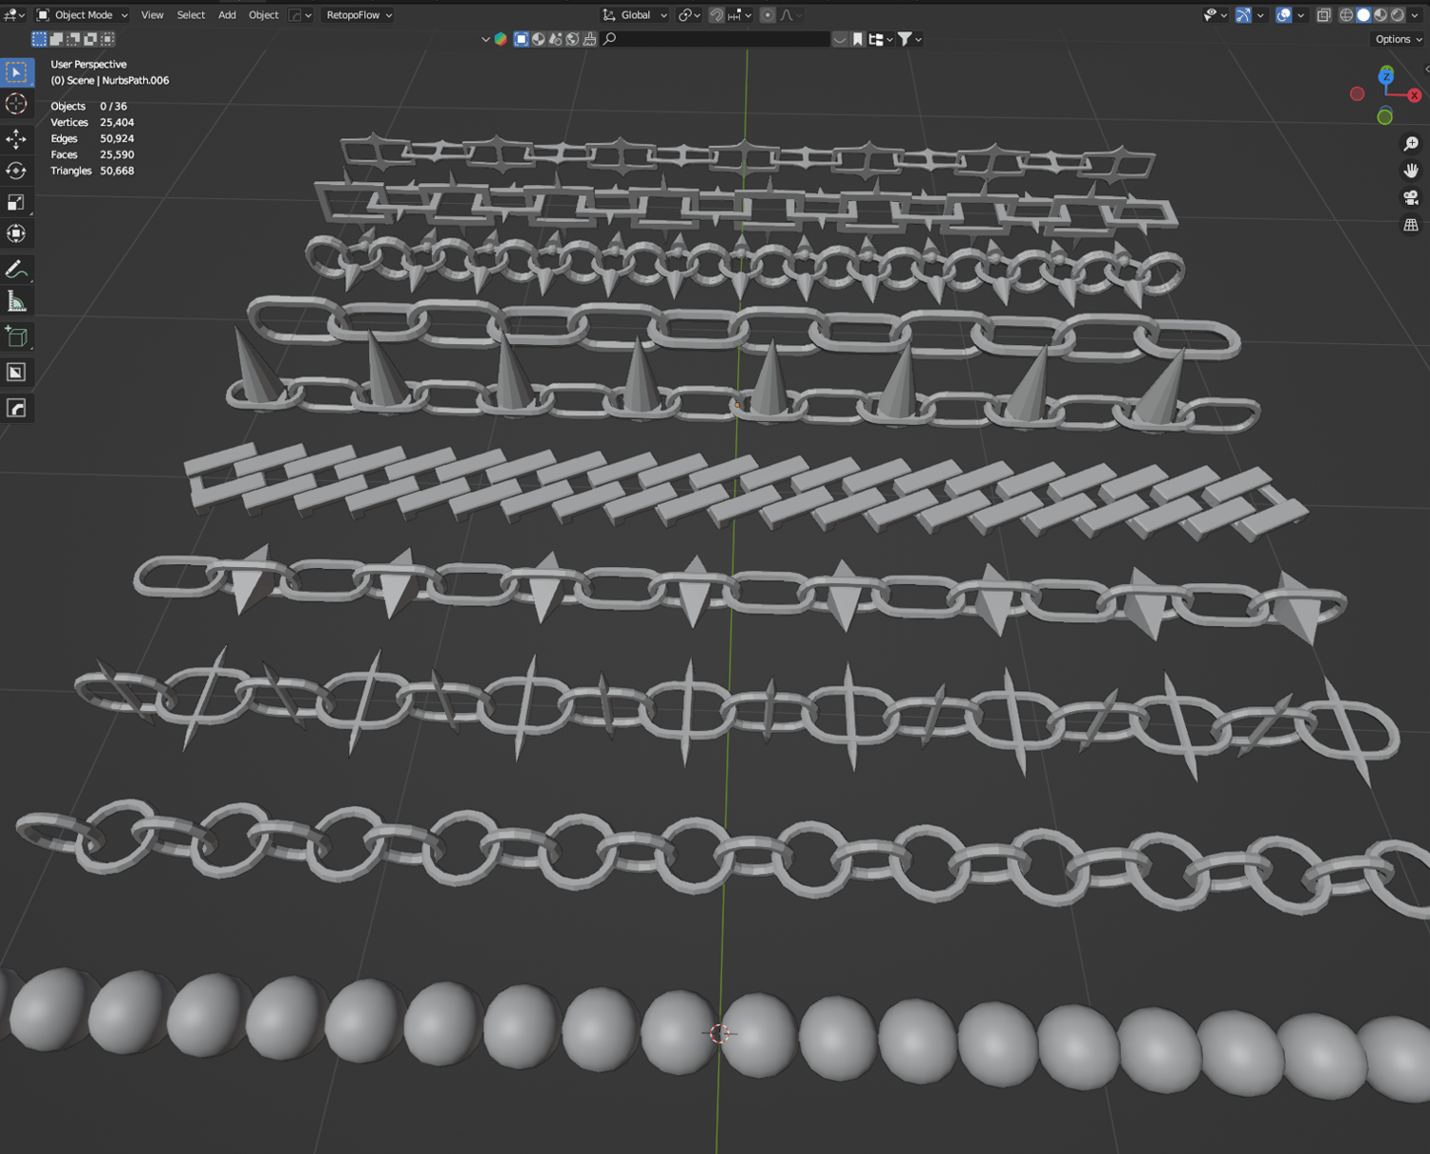Viewport: 1430px width, 1154px height.
Task: Select the Select Box tool
Action: coord(16,72)
